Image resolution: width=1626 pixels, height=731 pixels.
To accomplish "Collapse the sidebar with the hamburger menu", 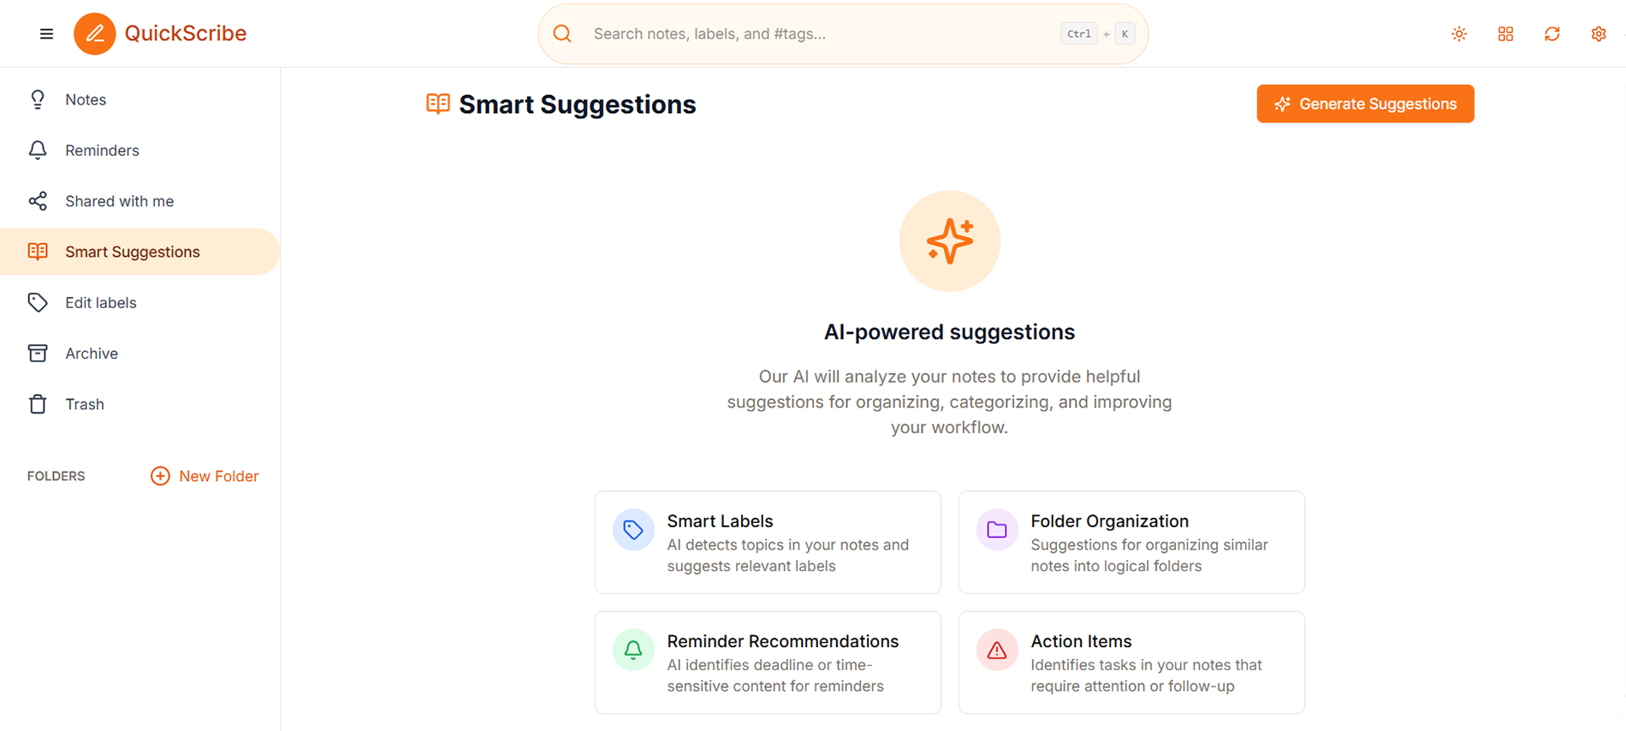I will pos(46,33).
